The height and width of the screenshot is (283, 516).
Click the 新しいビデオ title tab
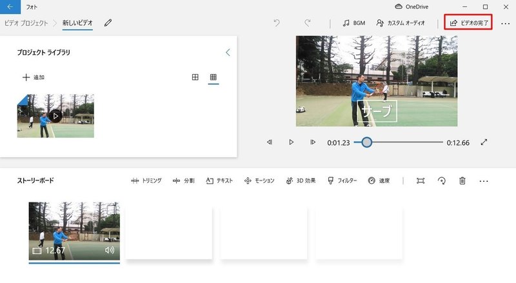click(x=77, y=23)
